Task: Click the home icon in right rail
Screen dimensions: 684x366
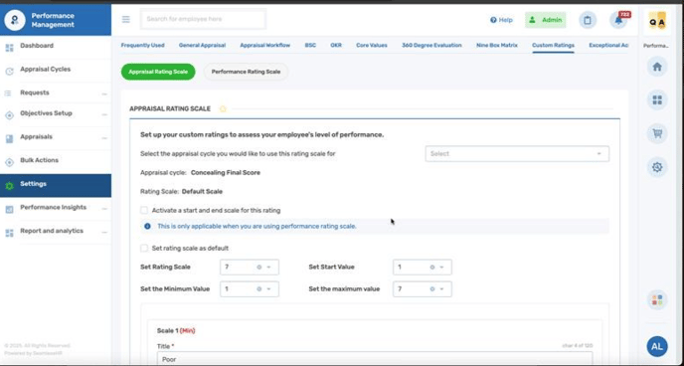Action: point(657,68)
